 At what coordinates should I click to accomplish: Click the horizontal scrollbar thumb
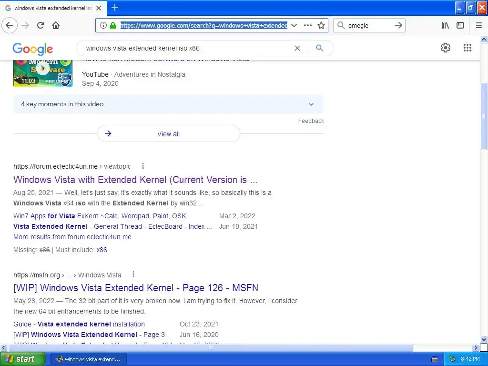211,347
